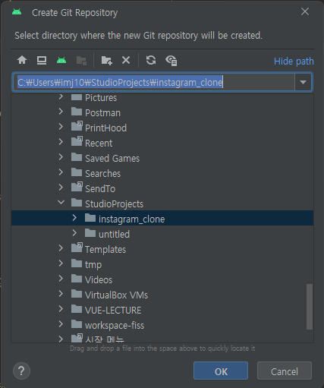
Task: Select the instagram_clone folder row
Action: [x=162, y=218]
